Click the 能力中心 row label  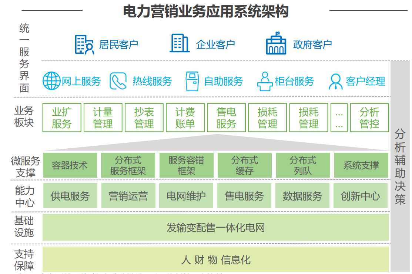click(x=25, y=197)
